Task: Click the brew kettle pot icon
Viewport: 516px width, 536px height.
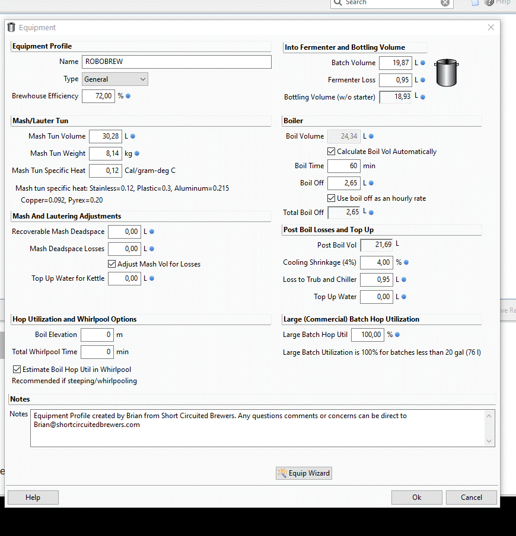Action: coord(447,72)
